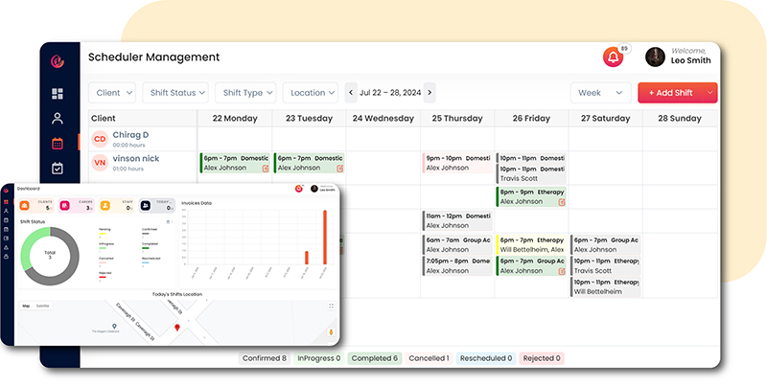Click the edit icon on Monday's 6pm shift
767x387 pixels.
(x=266, y=169)
